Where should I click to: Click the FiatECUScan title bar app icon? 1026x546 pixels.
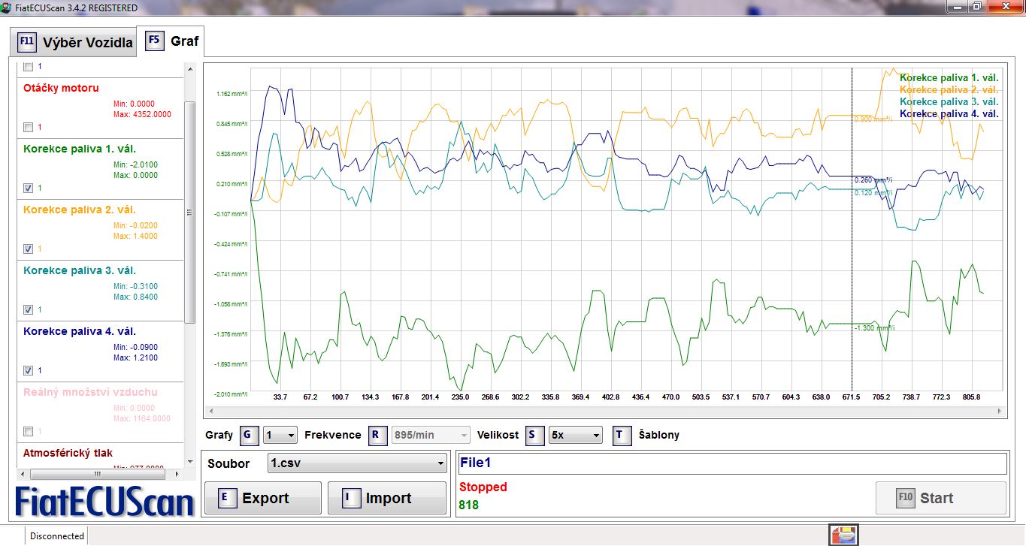[x=7, y=7]
